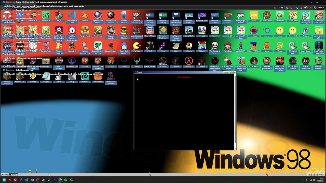The height and width of the screenshot is (183, 326).
Task: Select the Hexen 2 desktop icon
Action: pos(176,62)
